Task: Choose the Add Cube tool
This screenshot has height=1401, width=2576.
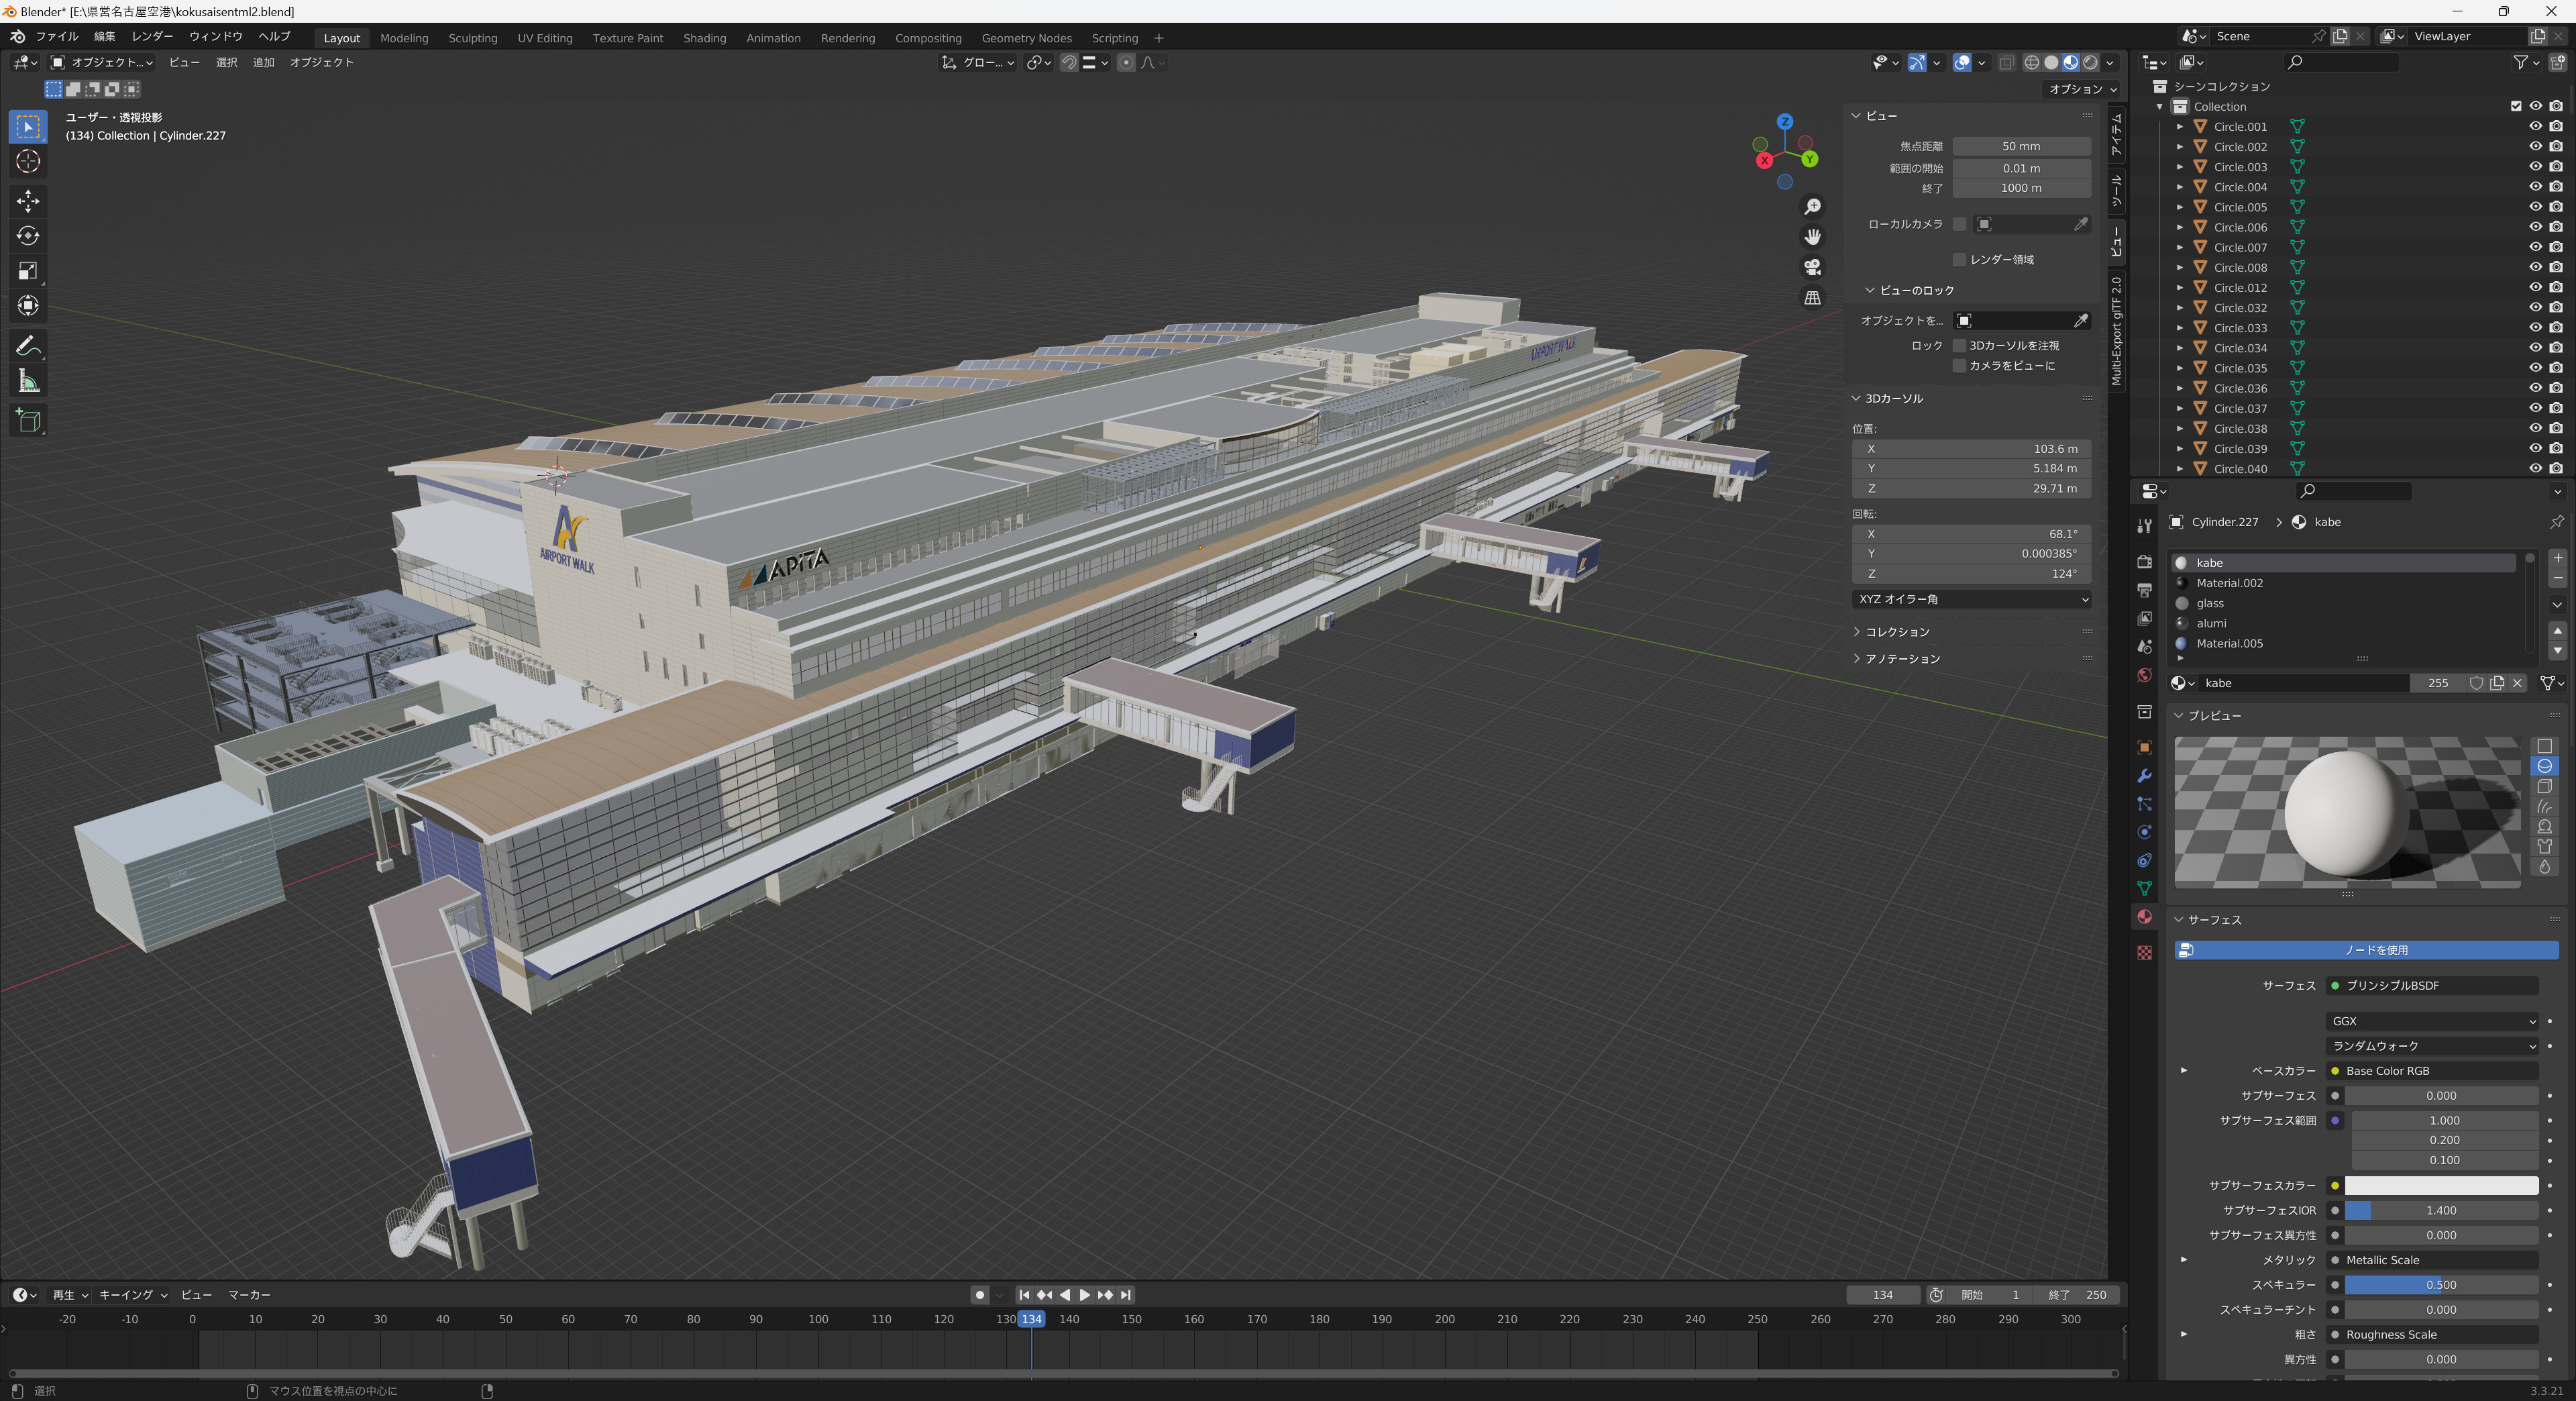Action: (x=28, y=421)
